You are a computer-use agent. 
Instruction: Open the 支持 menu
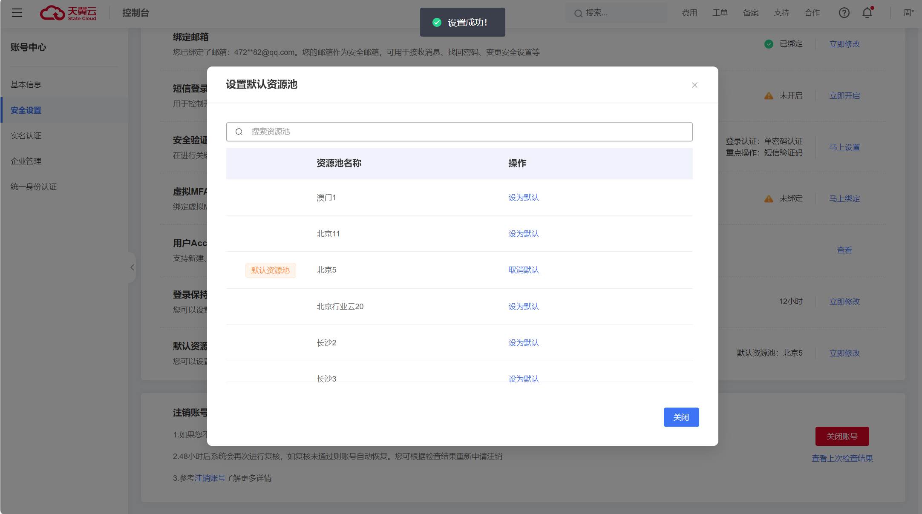(x=781, y=13)
